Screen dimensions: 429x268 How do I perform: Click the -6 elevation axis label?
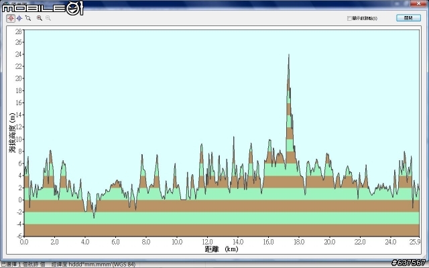pos(18,236)
